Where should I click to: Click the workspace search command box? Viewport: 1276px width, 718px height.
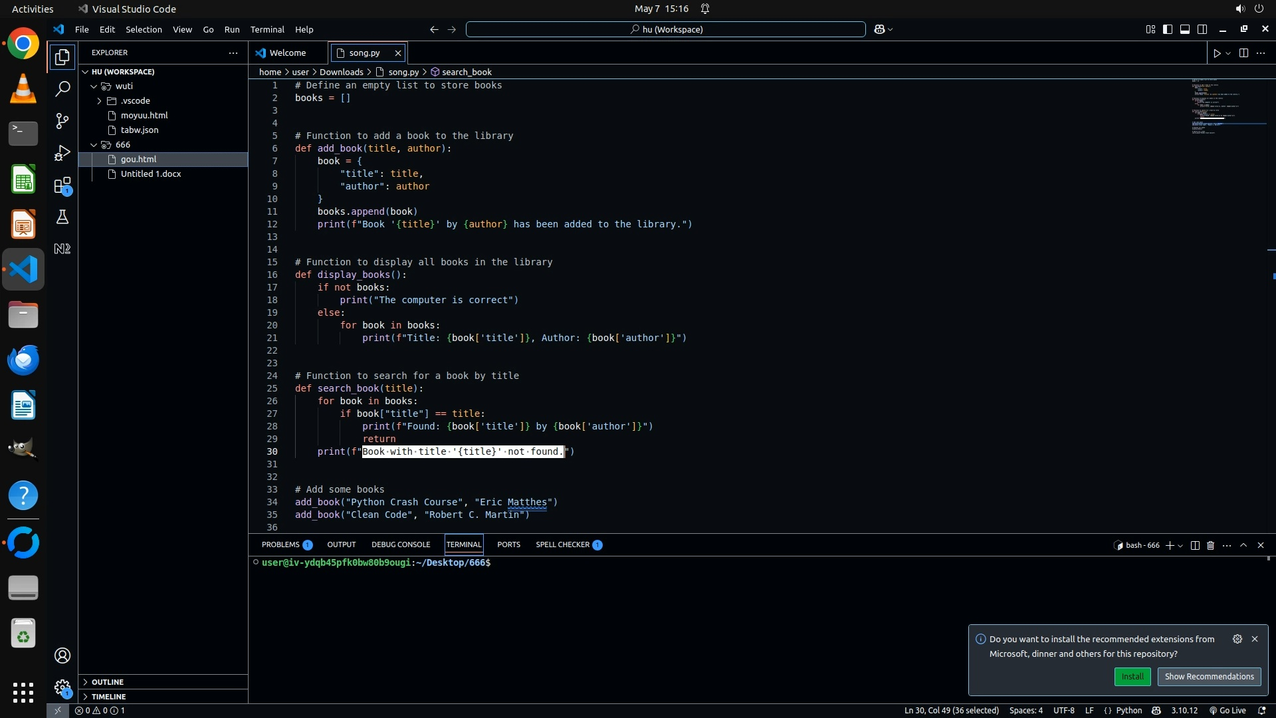pos(666,29)
